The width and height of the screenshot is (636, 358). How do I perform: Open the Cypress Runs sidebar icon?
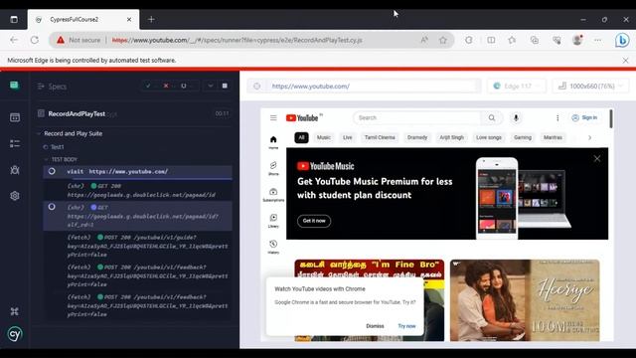coord(15,117)
